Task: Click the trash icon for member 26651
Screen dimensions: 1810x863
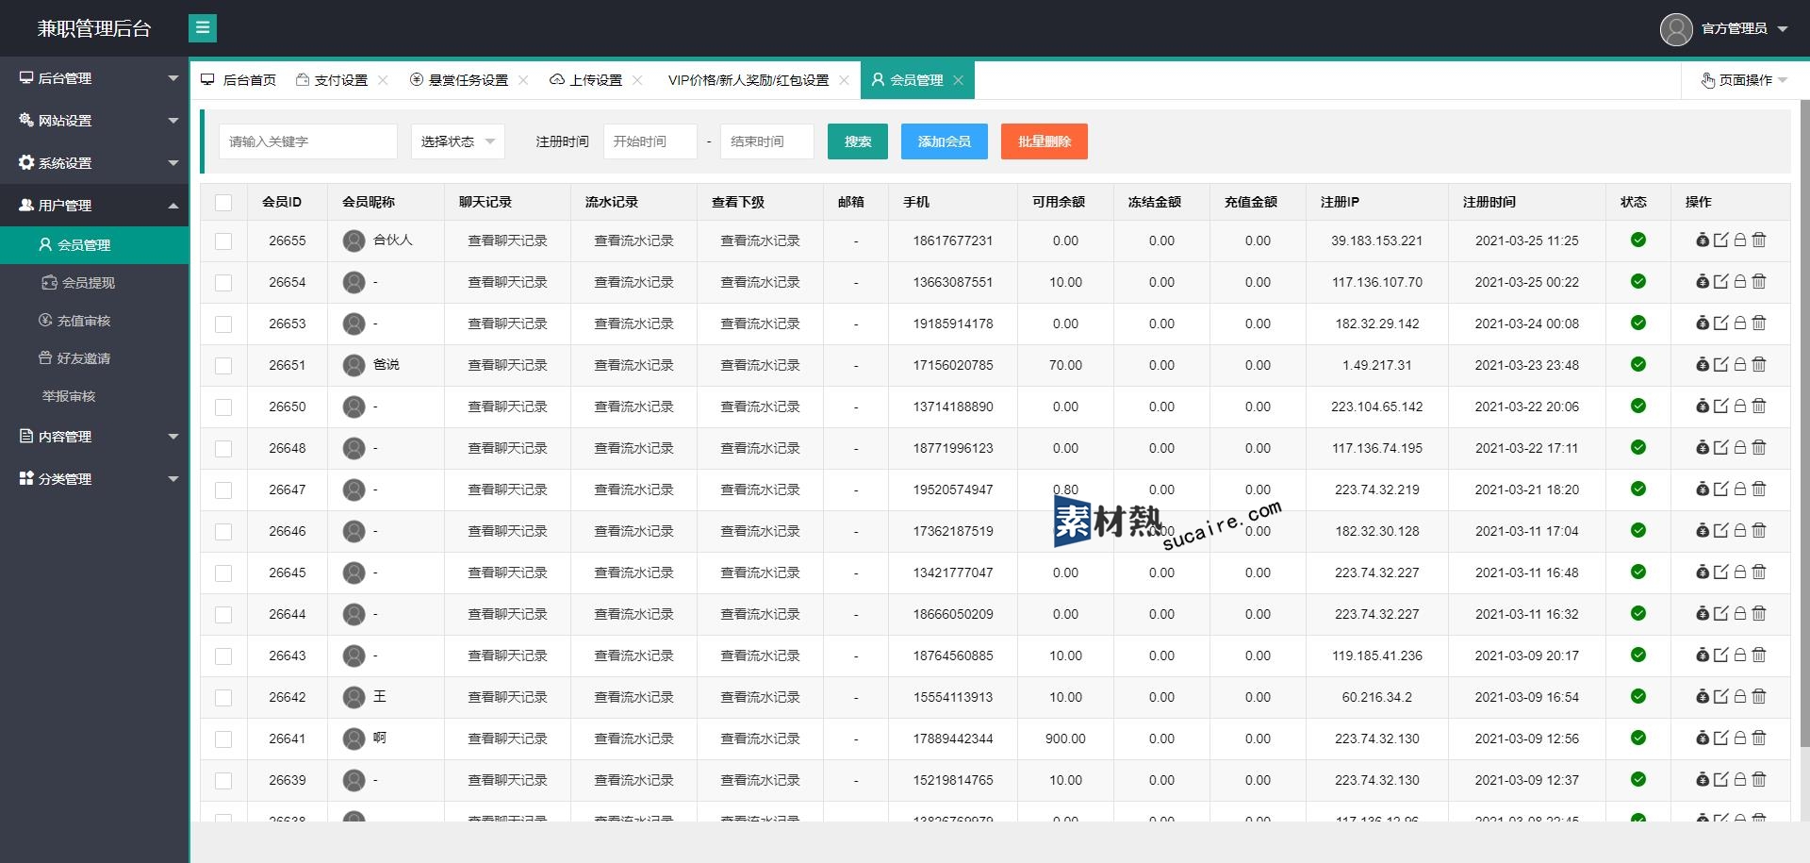Action: click(x=1759, y=365)
